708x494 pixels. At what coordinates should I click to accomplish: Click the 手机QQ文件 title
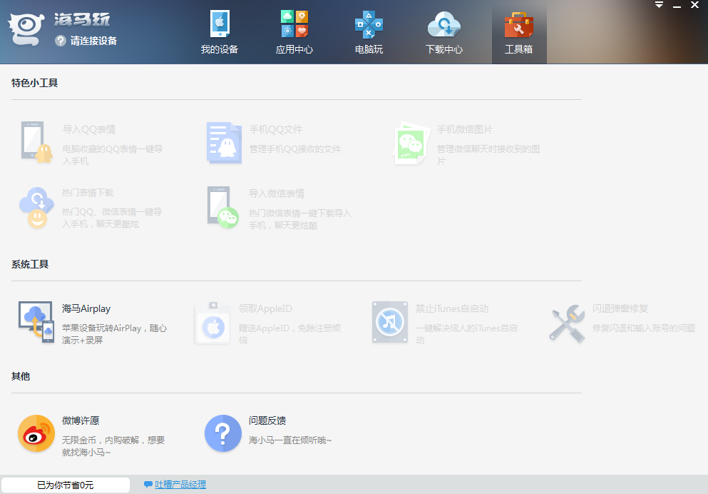[276, 130]
